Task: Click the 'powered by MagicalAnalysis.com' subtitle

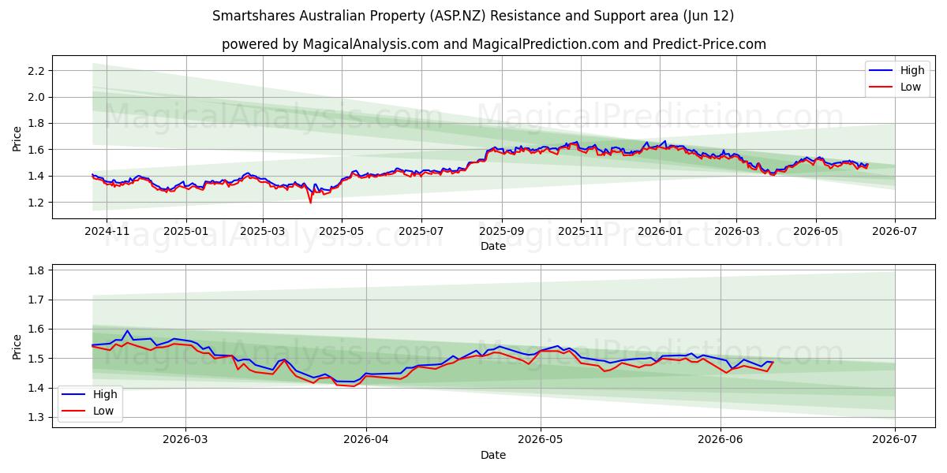Action: [x=494, y=44]
